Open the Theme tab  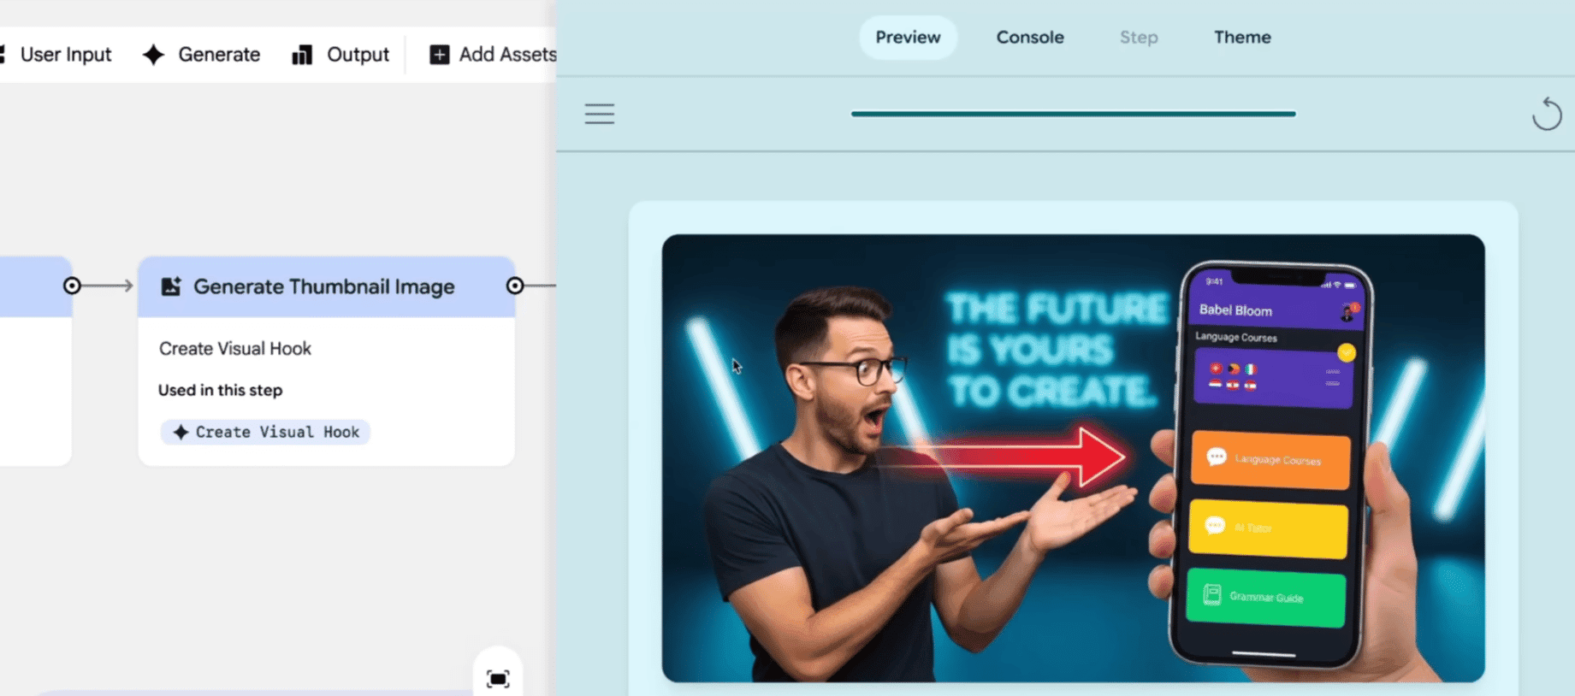click(1242, 38)
